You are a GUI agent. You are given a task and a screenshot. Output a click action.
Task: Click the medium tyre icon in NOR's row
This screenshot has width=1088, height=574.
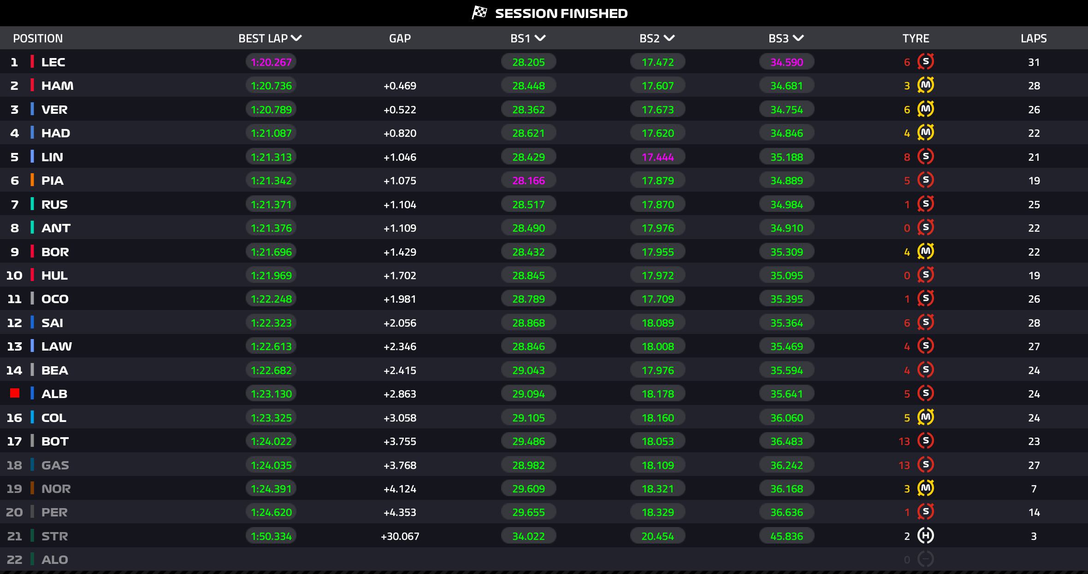(925, 488)
